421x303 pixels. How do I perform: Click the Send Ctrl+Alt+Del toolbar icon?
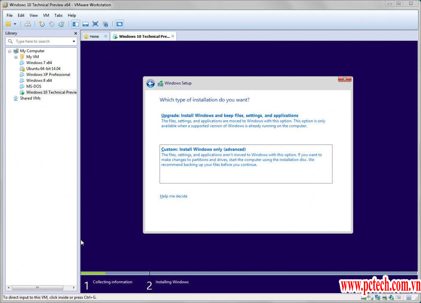pos(28,24)
